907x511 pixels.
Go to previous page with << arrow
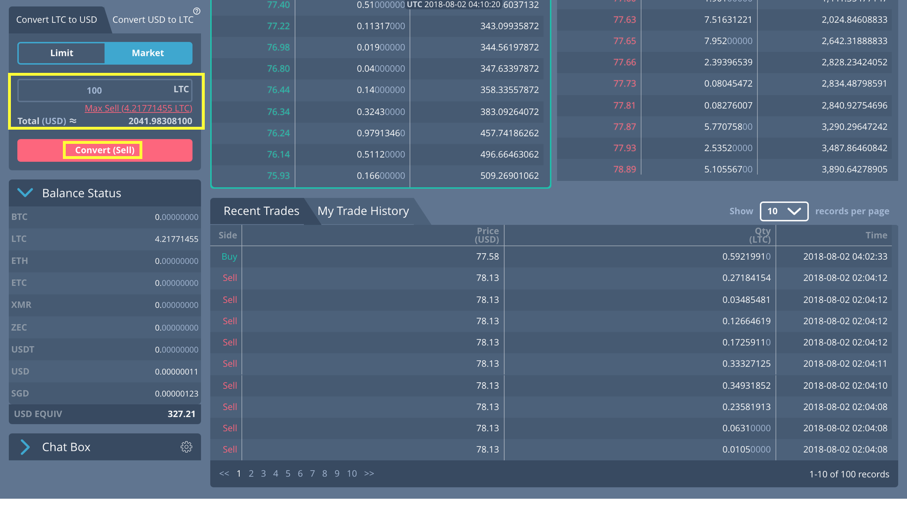pyautogui.click(x=224, y=474)
